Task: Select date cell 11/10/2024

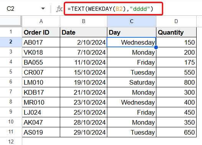Action: (84, 62)
